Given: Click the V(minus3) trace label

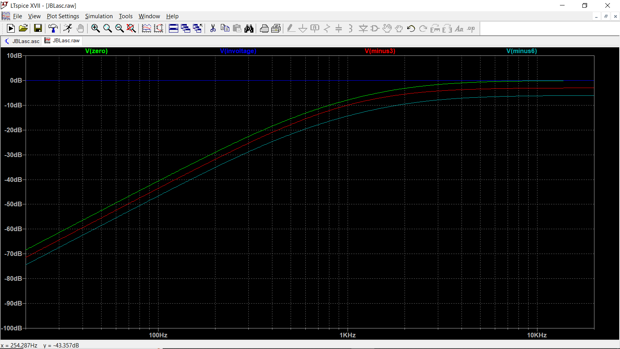Looking at the screenshot, I should [380, 51].
